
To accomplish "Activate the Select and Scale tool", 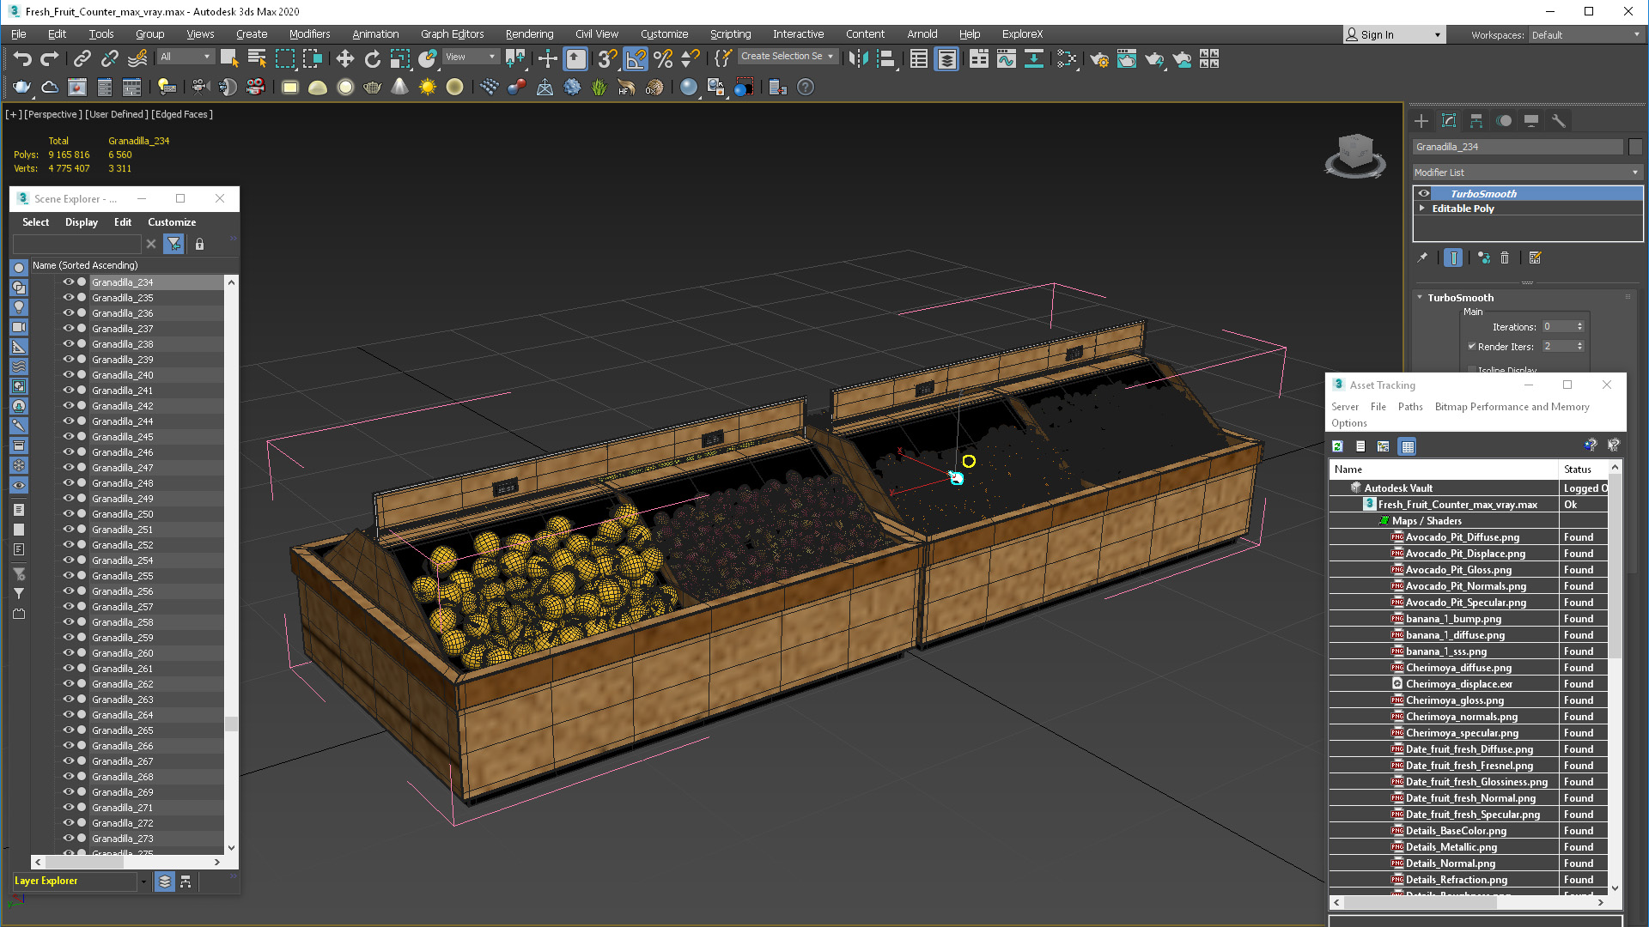I will pyautogui.click(x=399, y=58).
